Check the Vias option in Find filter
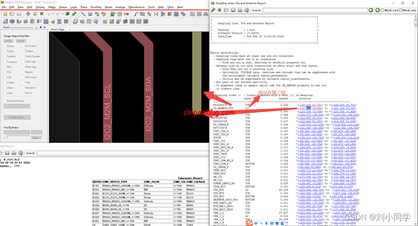418x226 pixels. (5, 77)
